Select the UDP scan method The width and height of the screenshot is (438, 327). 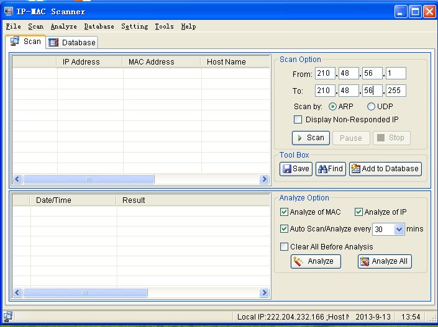[x=371, y=107]
